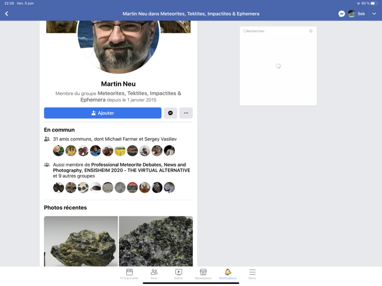Open the three-dot more options button
The height and width of the screenshot is (286, 382).
tap(186, 113)
